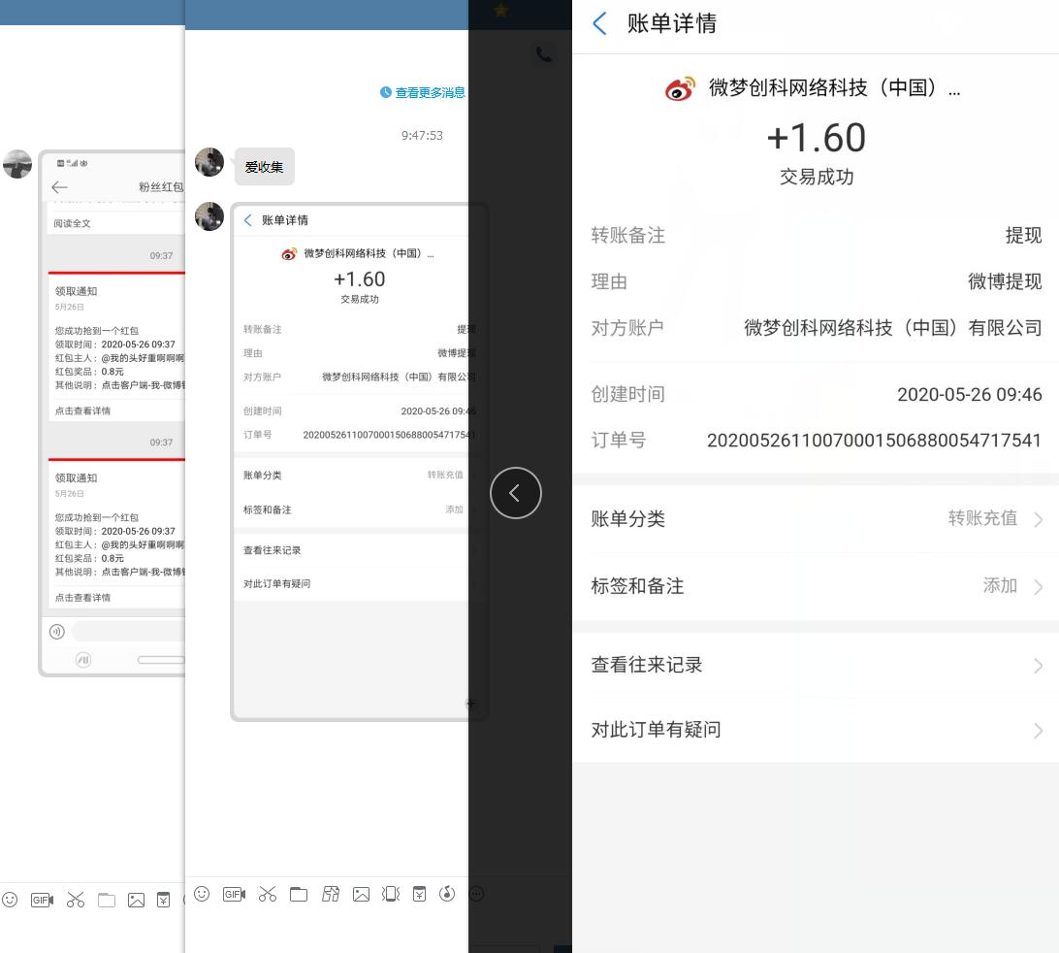Click the message input field in 粉丝红包 screenshot
This screenshot has height=953, width=1059.
click(128, 631)
